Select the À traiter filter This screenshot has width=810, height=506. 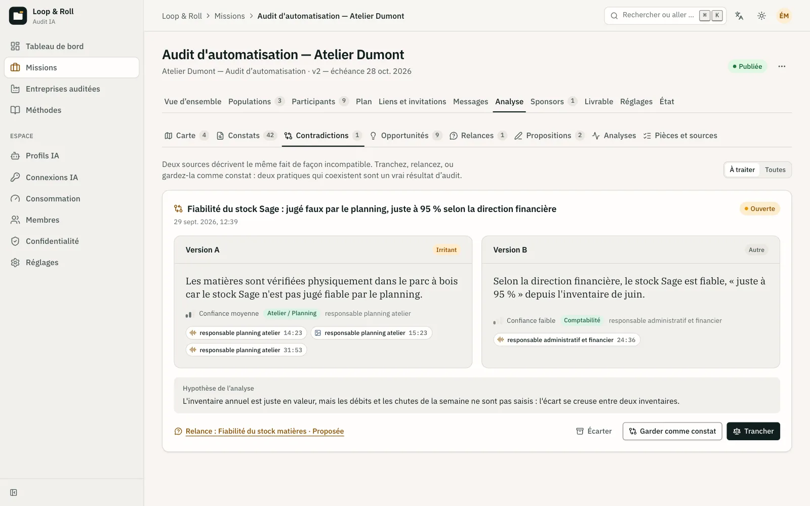pos(742,170)
